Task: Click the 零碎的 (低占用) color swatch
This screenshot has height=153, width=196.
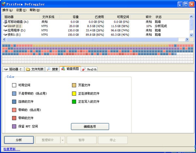Action: pyautogui.click(x=14, y=110)
